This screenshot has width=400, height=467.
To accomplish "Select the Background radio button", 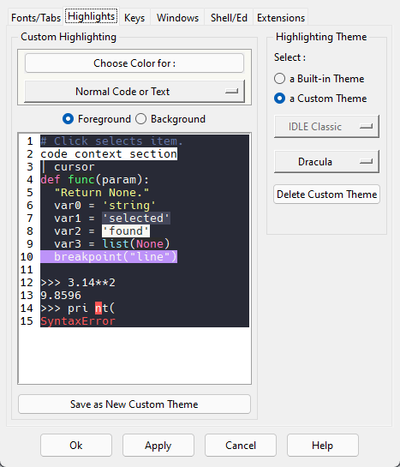I will coord(170,119).
